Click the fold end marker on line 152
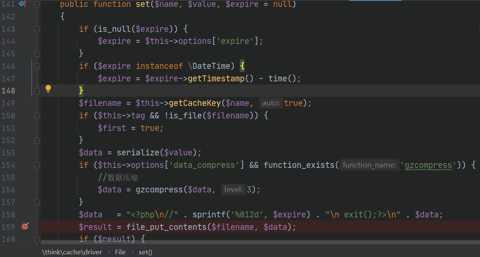The height and width of the screenshot is (257, 480). [x=37, y=140]
